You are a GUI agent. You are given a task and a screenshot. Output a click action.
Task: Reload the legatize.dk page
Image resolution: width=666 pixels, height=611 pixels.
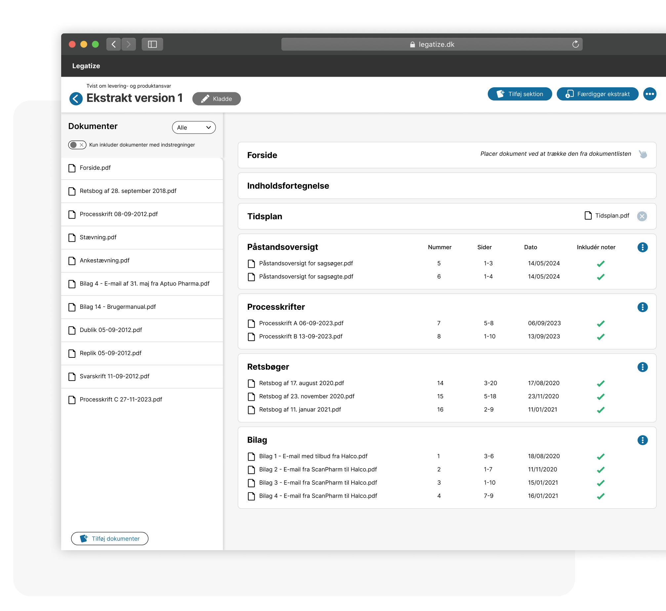pyautogui.click(x=575, y=44)
